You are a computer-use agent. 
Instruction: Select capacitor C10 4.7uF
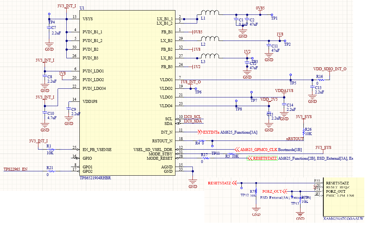(45, 113)
